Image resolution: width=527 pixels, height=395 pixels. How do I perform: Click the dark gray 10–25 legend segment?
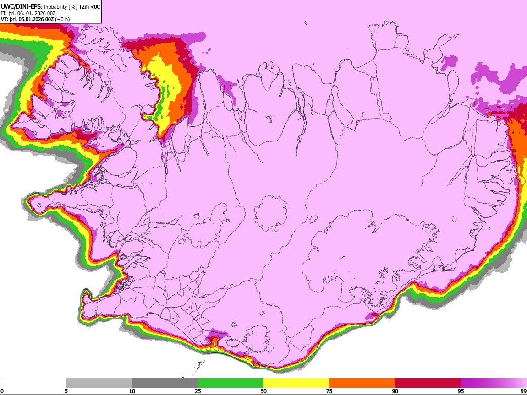click(165, 383)
